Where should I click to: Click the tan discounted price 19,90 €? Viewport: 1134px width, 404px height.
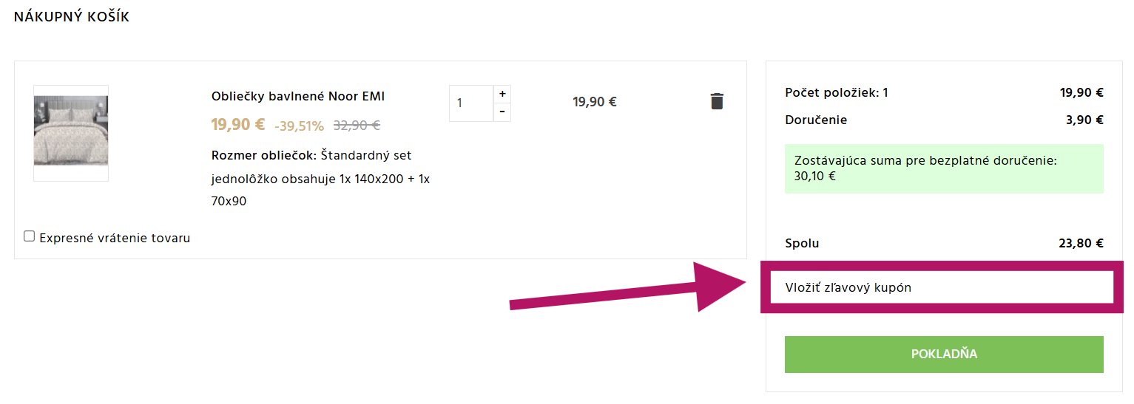237,125
